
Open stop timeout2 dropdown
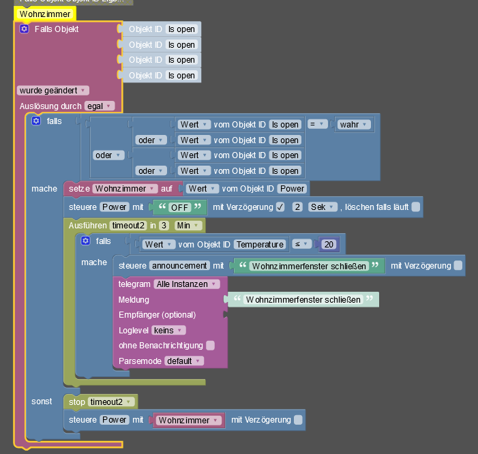[111, 402]
